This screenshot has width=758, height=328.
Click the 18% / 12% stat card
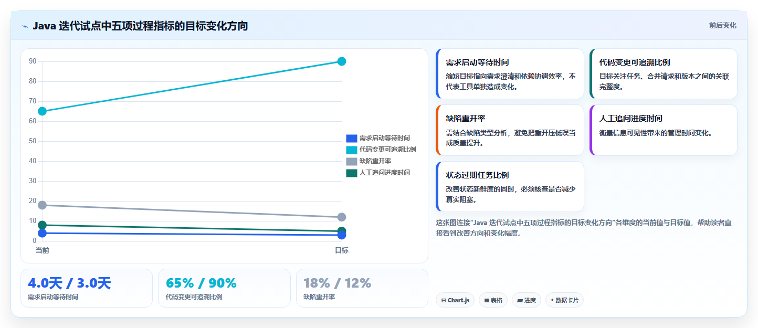362,288
